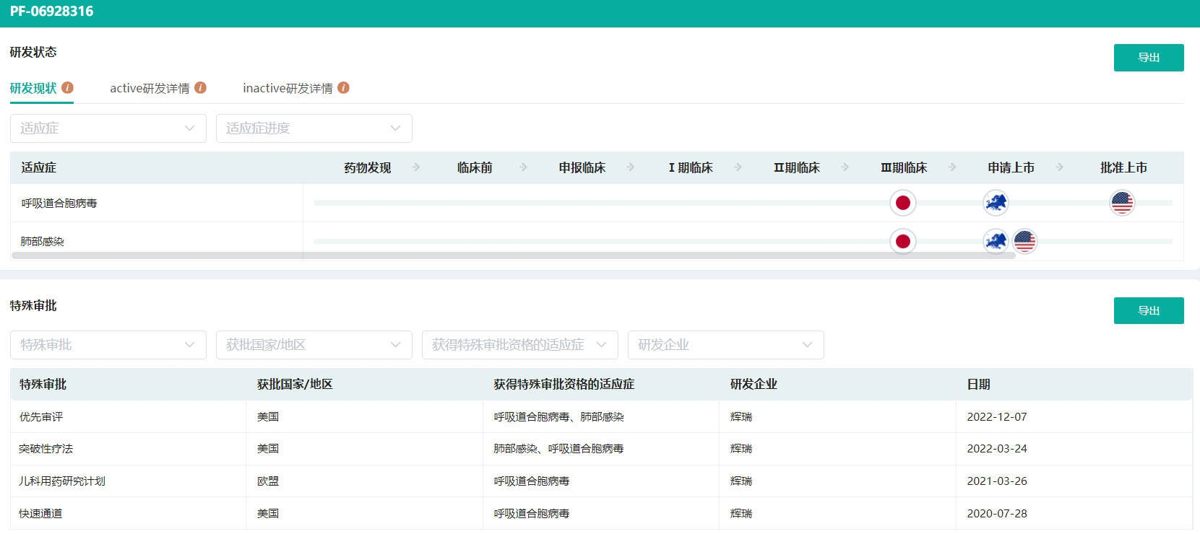The height and width of the screenshot is (534, 1200).
Task: Expand the 获批国家/地区 dropdown
Action: click(314, 345)
